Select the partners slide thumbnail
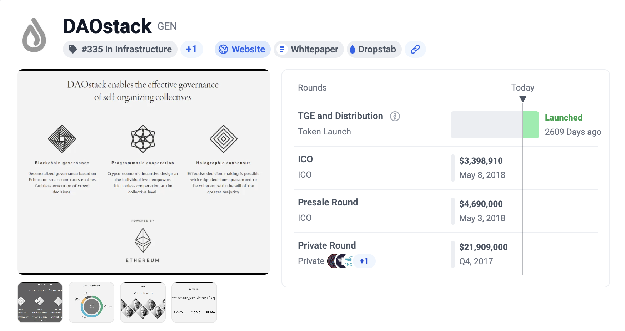Screen dimensions: 625x331 (x=194, y=302)
